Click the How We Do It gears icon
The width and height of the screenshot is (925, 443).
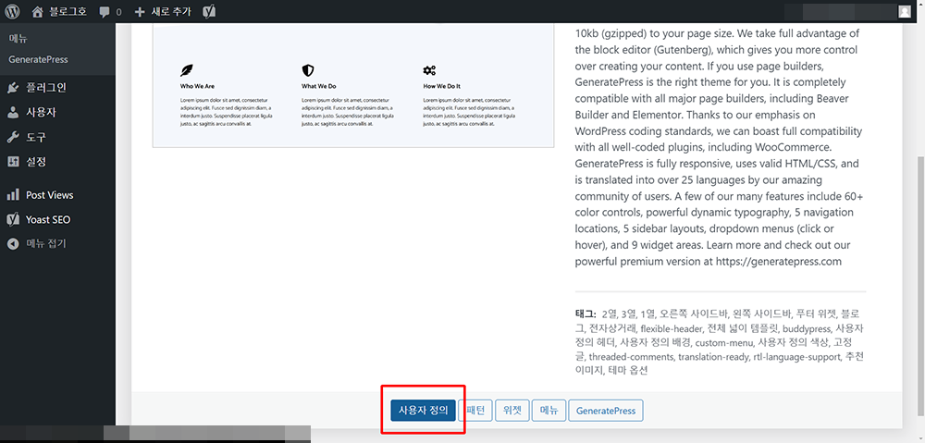click(429, 71)
